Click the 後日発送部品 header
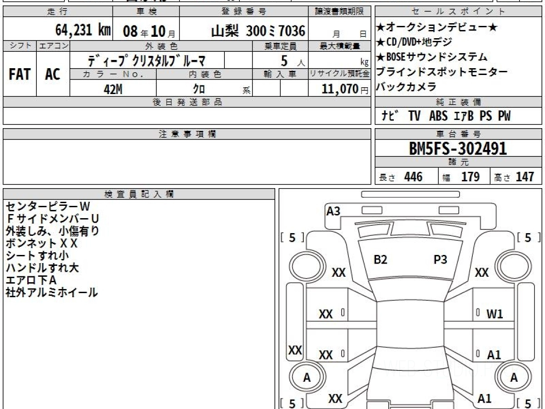The width and height of the screenshot is (545, 409). tap(187, 102)
